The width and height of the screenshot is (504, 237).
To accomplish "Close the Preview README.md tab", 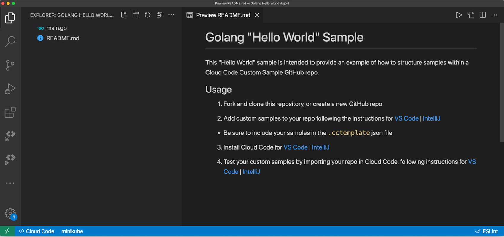I will [x=257, y=15].
